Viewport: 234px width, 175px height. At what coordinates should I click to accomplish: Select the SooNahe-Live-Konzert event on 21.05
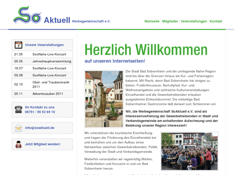49,54
